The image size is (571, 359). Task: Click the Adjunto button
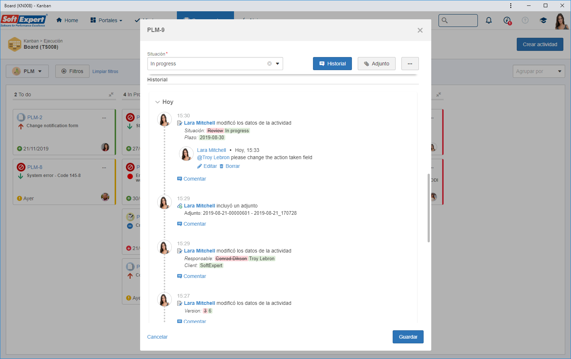(376, 64)
